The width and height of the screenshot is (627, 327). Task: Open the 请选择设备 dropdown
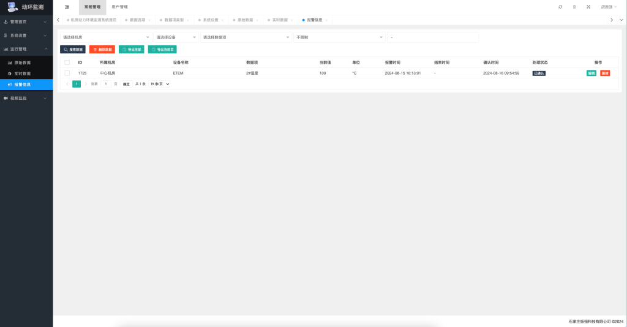(x=176, y=37)
